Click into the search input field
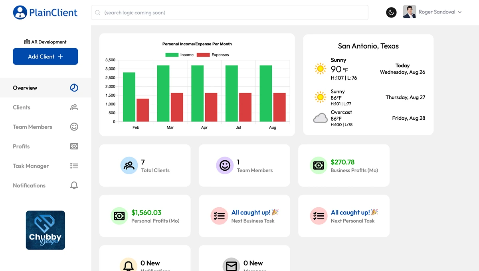This screenshot has width=479, height=271. (x=230, y=13)
